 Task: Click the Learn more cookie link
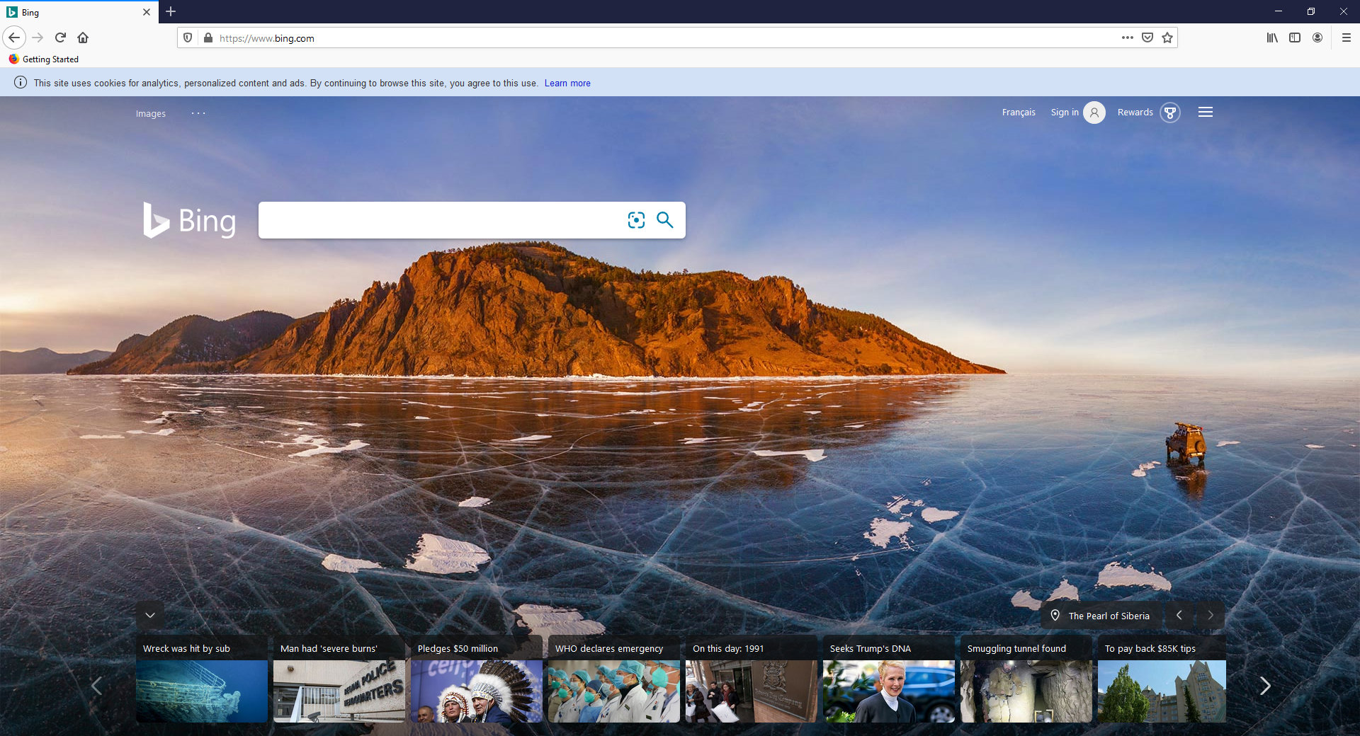click(567, 84)
